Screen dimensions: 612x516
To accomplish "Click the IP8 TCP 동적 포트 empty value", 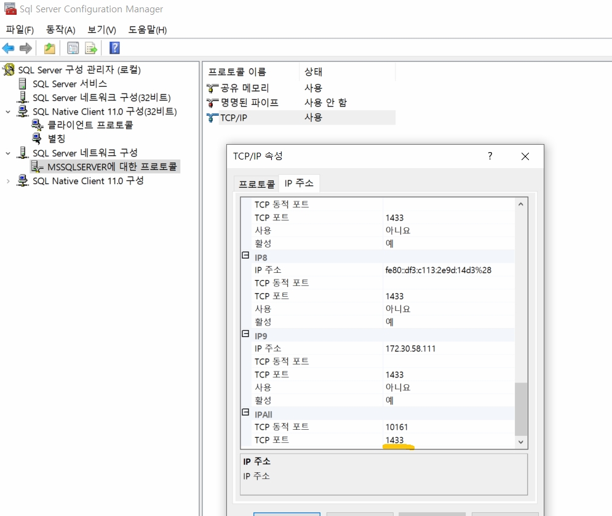I will point(448,283).
